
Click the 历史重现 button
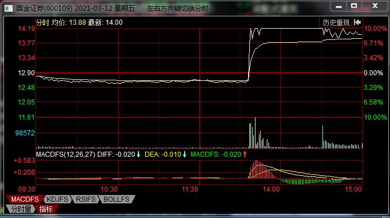336,22
